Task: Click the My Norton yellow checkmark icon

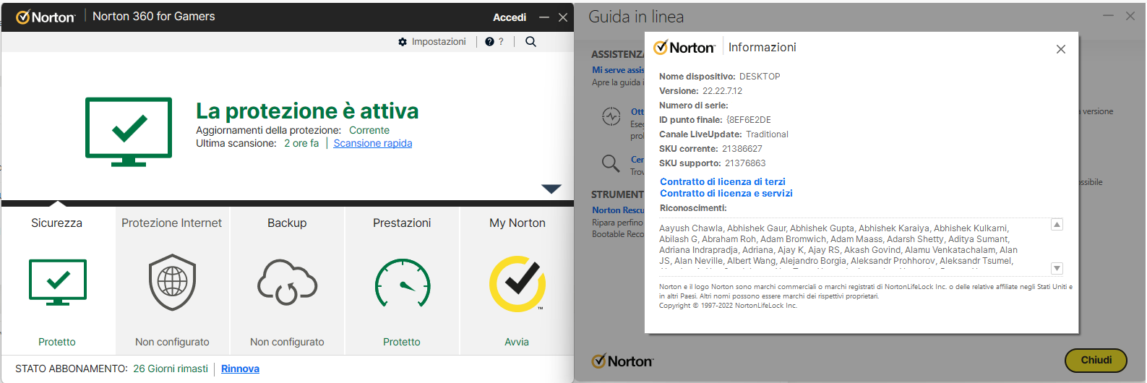Action: pyautogui.click(x=517, y=283)
